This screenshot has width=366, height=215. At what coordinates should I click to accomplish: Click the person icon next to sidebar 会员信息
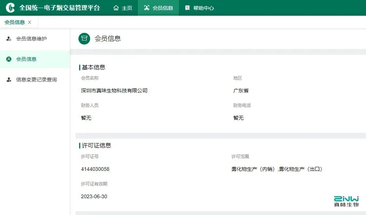point(8,59)
